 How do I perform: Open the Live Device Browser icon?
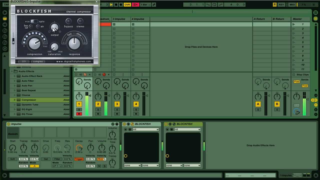pyautogui.click(x=5, y=18)
